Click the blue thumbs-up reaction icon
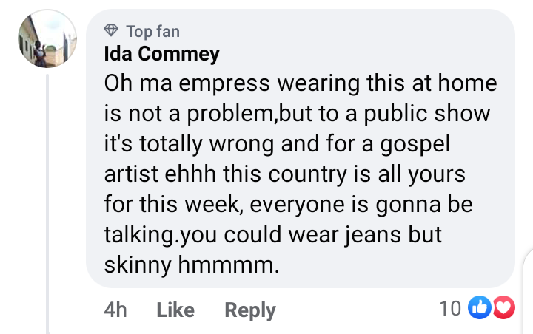533x334 pixels. 480,308
